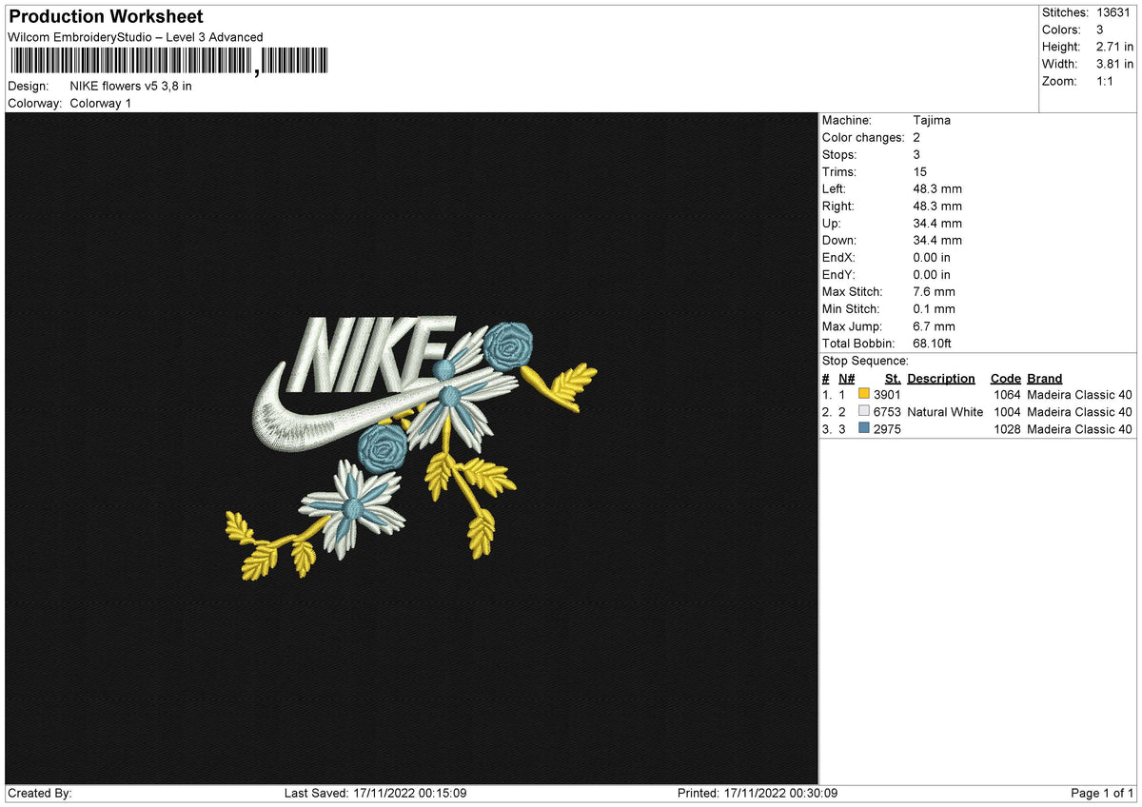The image size is (1142, 807).
Task: Click the barcode under the software name
Action: (167, 62)
